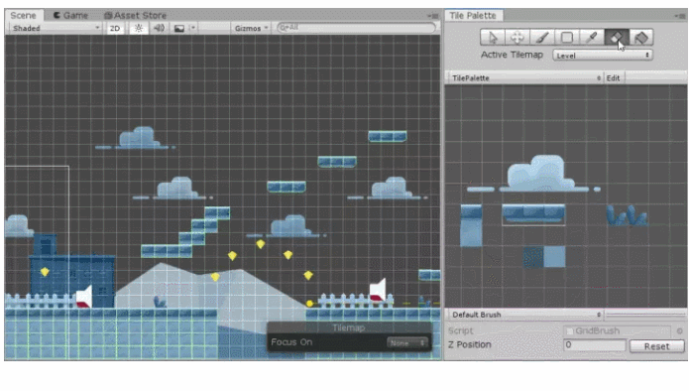The image size is (689, 391).
Task: Select the grass plant tile in palette
Action: tap(627, 215)
